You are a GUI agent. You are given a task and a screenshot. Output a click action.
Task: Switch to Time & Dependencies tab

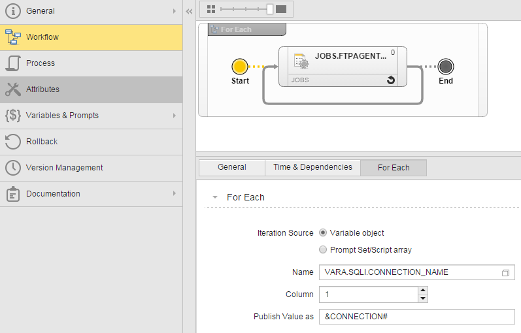point(312,168)
